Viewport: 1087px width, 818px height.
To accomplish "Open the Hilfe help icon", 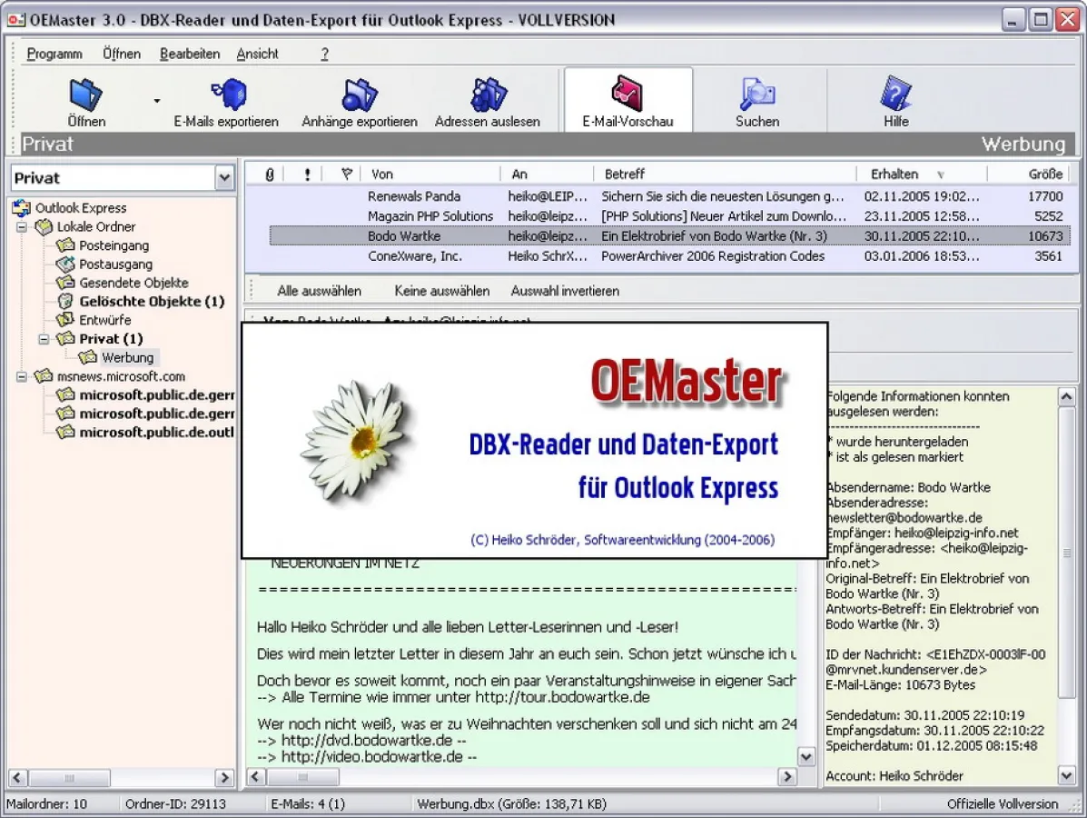I will [x=895, y=95].
